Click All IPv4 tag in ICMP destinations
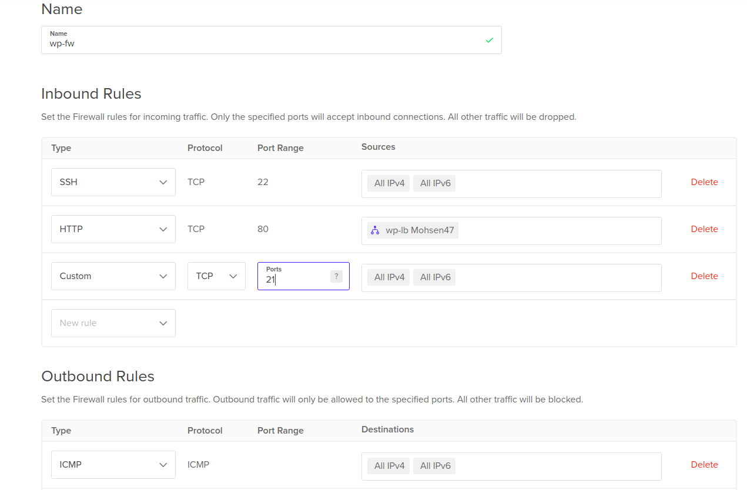747x490 pixels. click(x=388, y=466)
